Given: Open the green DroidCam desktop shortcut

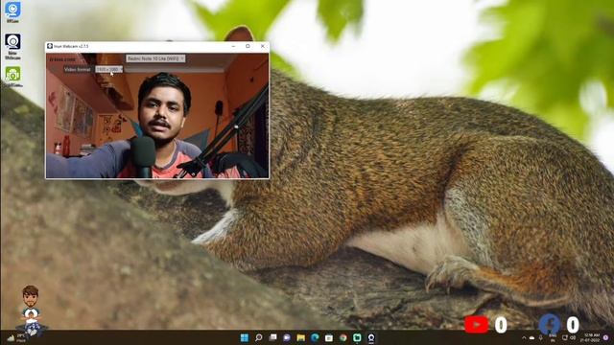Looking at the screenshot, I should [x=12, y=76].
